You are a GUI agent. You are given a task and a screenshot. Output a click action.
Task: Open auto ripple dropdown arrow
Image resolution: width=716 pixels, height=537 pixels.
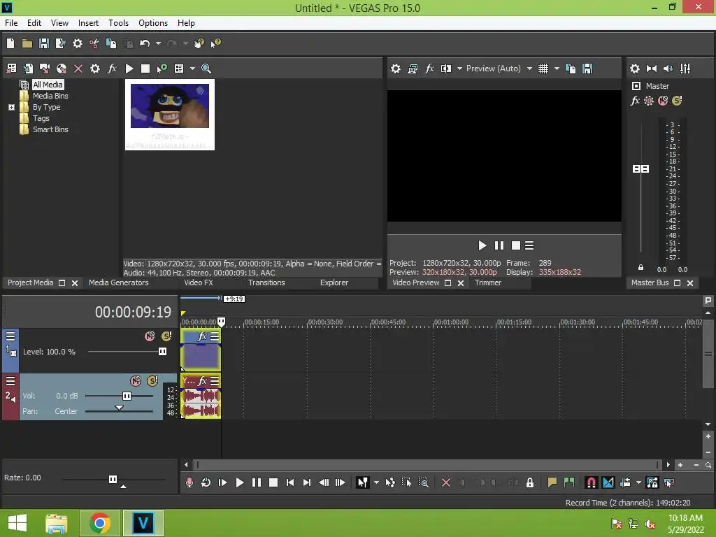(638, 482)
